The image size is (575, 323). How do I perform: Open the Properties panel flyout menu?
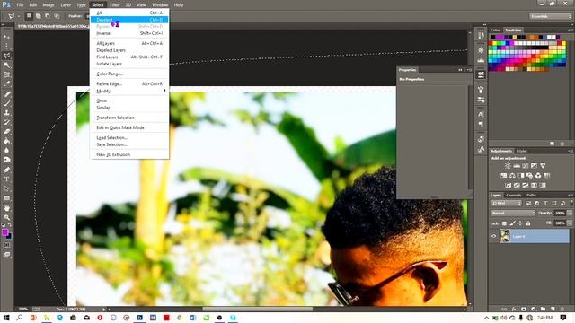469,70
